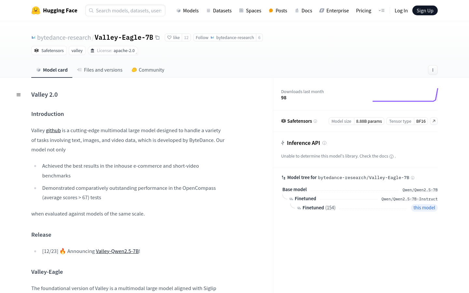Click Model tree info icon
Image resolution: width=469 pixels, height=293 pixels.
413,177
